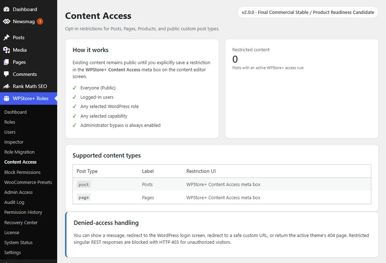The width and height of the screenshot is (386, 263).
Task: Open the Audit Log submenu item
Action: pos(14,202)
